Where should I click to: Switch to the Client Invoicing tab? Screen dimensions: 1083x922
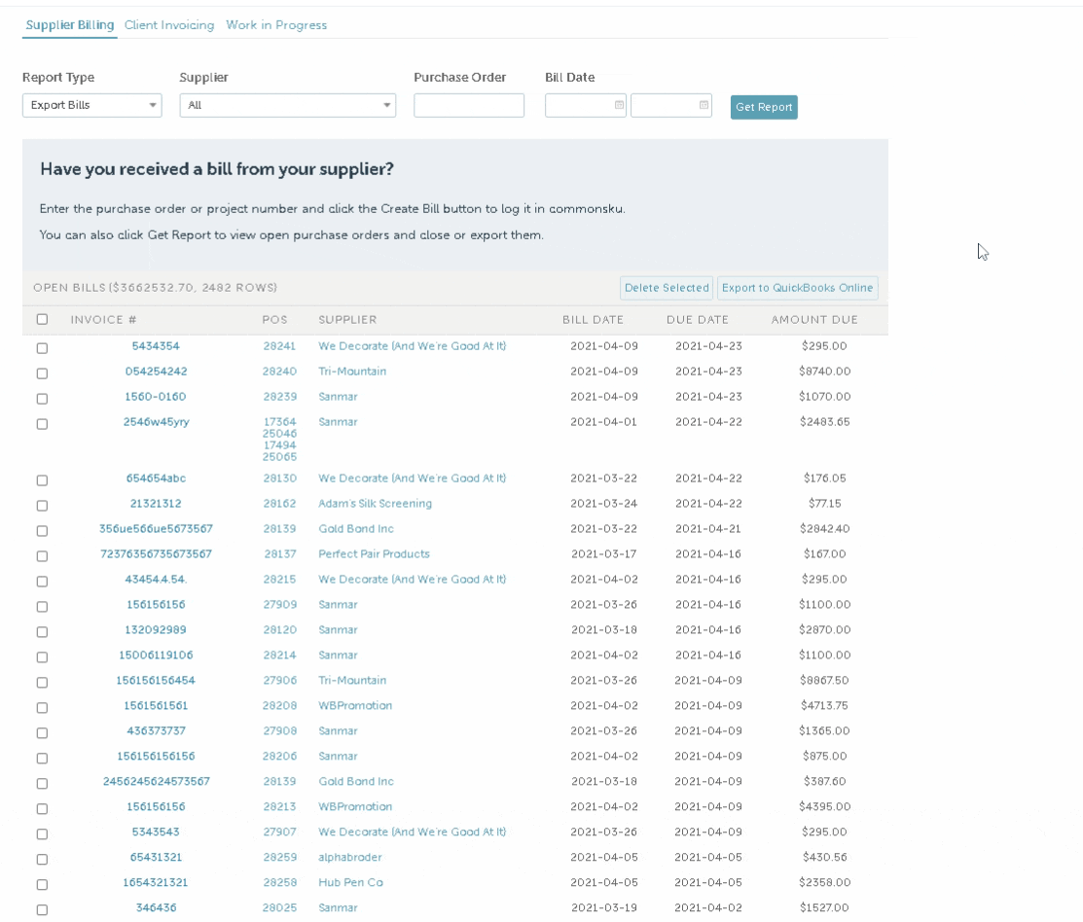pos(169,25)
